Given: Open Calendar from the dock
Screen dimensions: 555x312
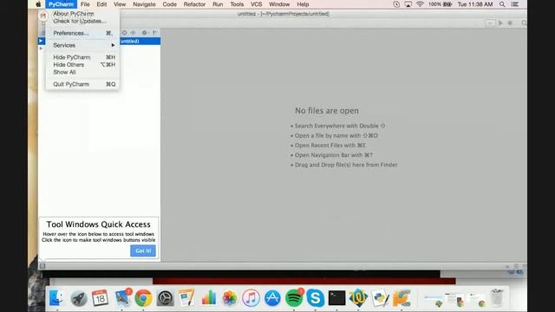Looking at the screenshot, I should pos(101,298).
